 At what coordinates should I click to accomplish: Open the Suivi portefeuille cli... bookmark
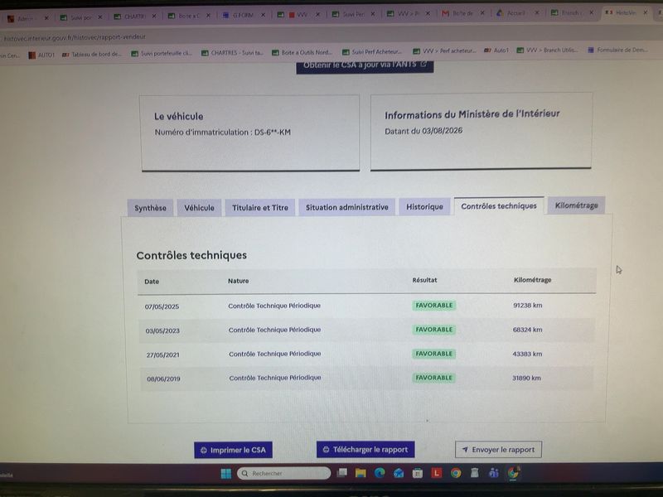click(x=162, y=53)
